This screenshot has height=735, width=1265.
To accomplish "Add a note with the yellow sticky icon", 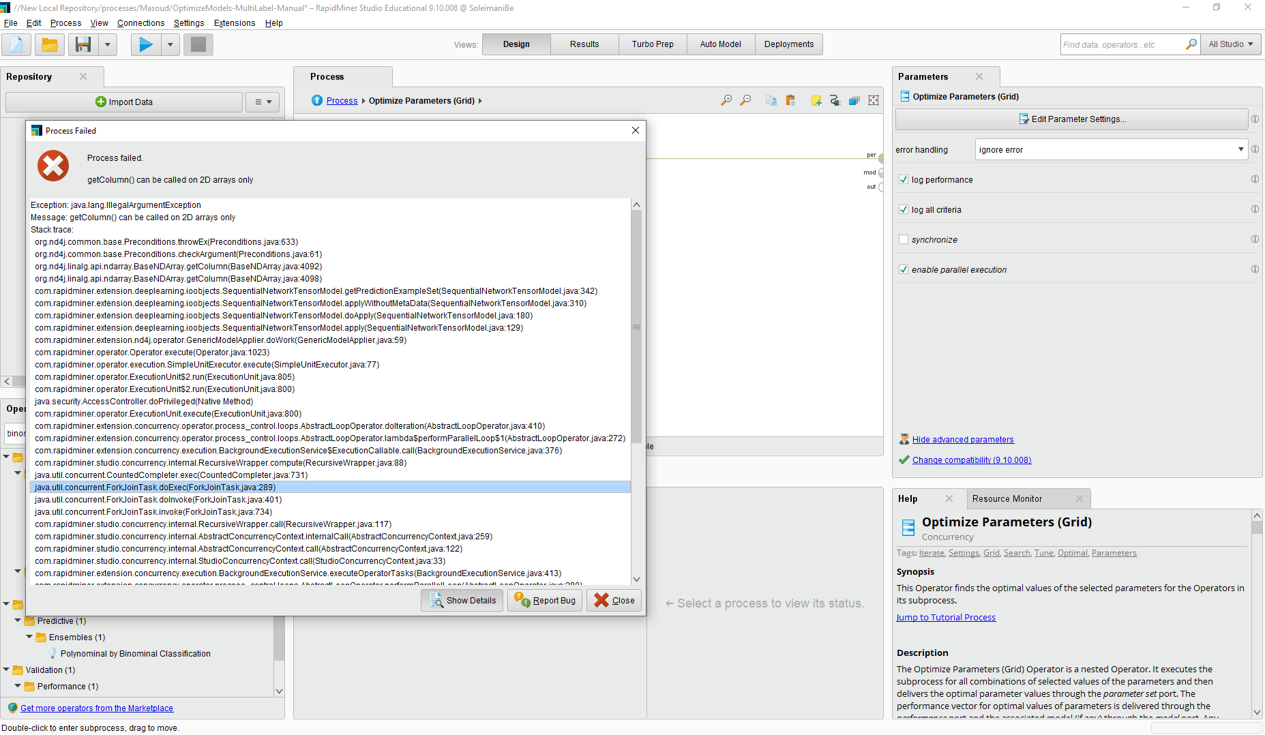I will [816, 100].
